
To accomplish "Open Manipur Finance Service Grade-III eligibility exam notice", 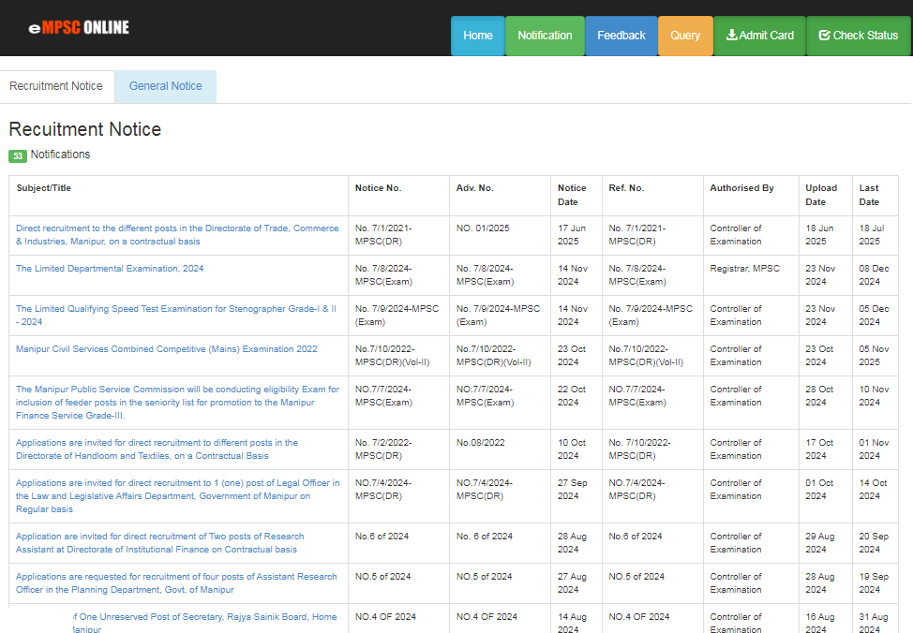I will coord(177,403).
